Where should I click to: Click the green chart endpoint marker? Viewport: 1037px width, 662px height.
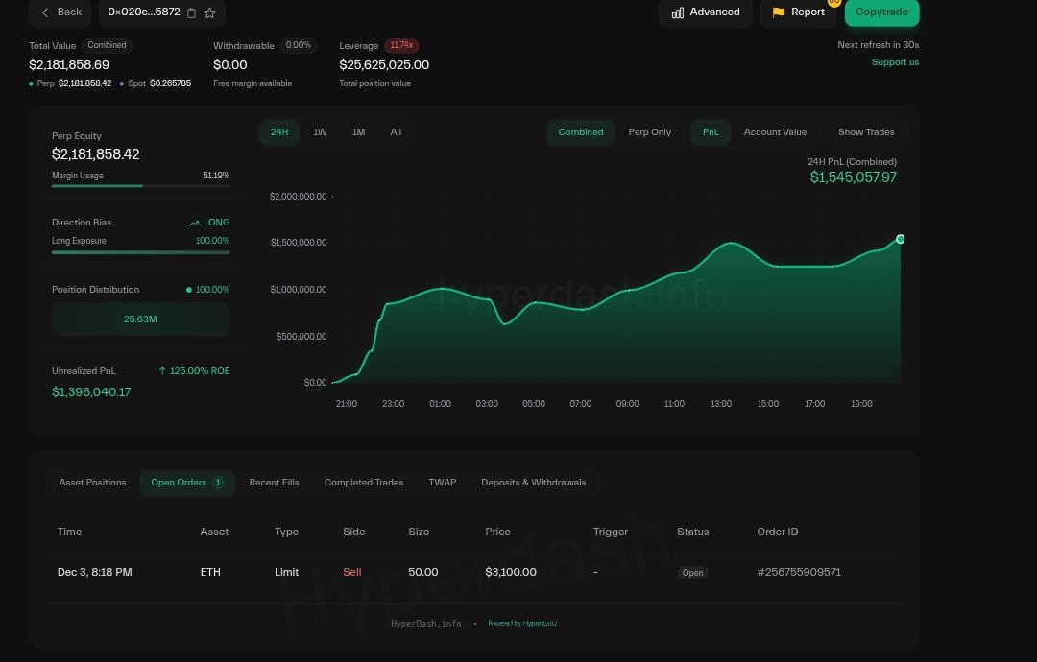coord(900,239)
